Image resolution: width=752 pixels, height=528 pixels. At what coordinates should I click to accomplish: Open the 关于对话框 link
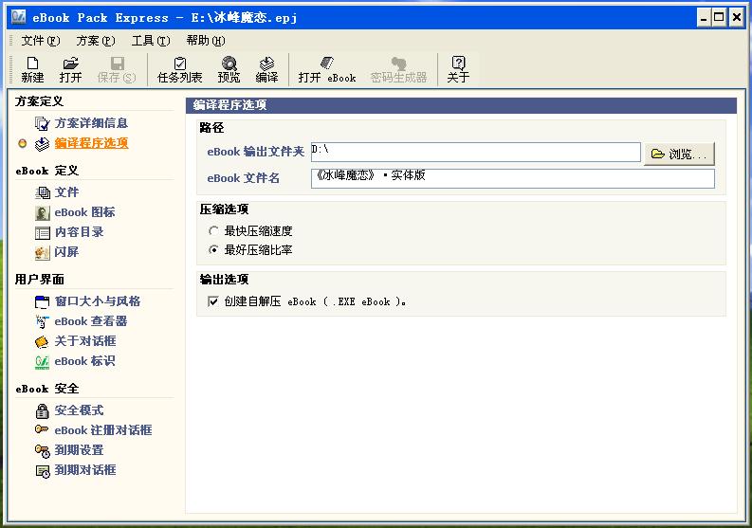tap(85, 341)
